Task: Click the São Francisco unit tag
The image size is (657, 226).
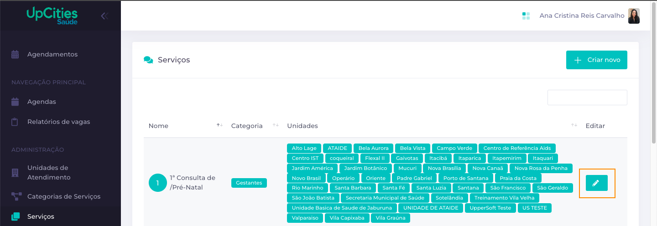Action: [508, 188]
